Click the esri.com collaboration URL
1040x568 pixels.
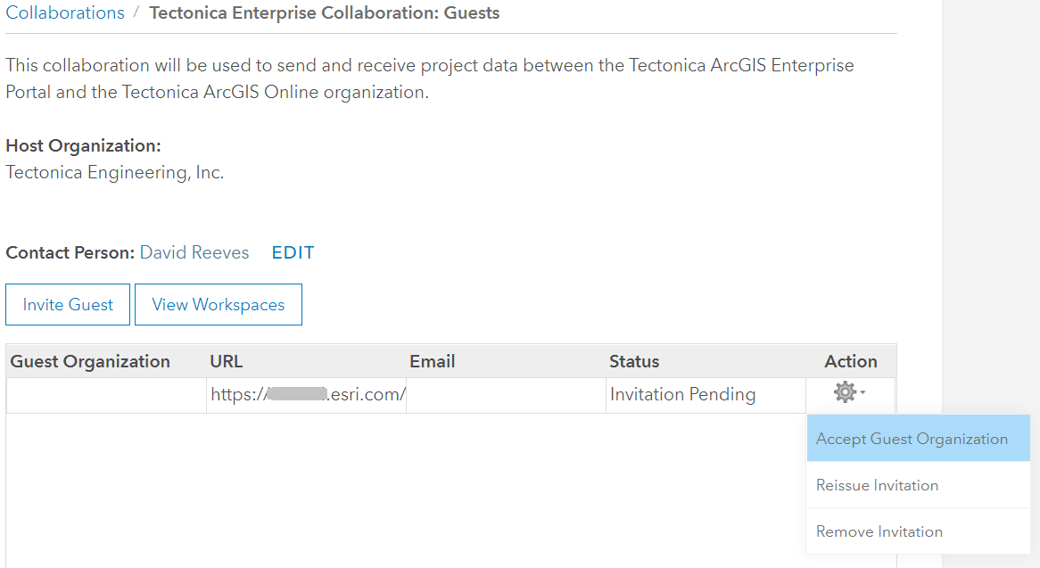tap(306, 393)
